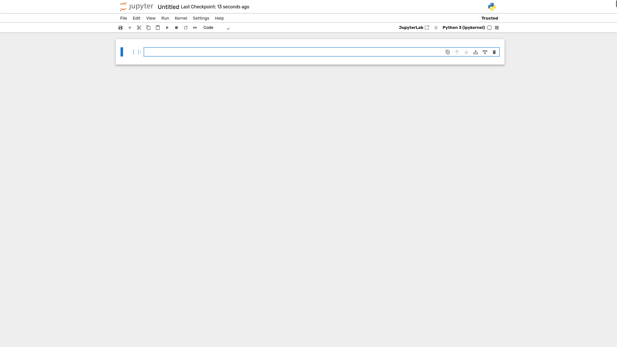Copy the selected cell from the toolbar
The image size is (617, 347).
coord(148,28)
